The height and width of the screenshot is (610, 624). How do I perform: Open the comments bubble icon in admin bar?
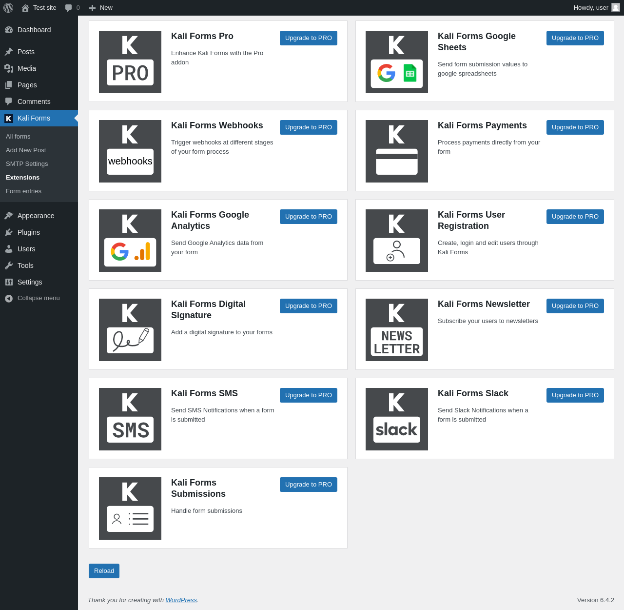point(69,8)
